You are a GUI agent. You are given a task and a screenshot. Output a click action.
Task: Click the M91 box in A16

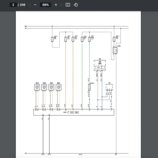coord(77,112)
